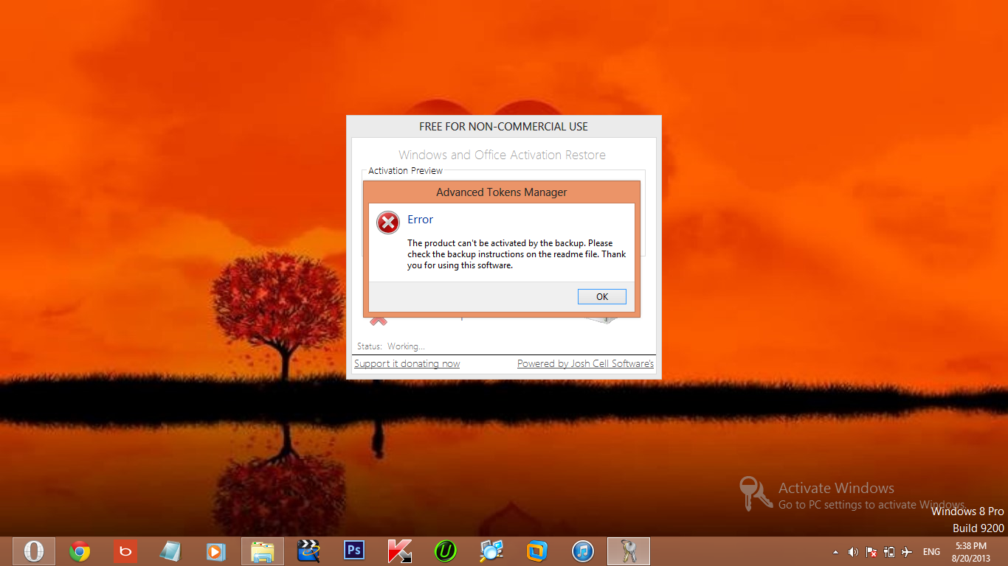Viewport: 1008px width, 566px height.
Task: Switch to Advanced Tokens Manager keys icon
Action: click(x=629, y=551)
